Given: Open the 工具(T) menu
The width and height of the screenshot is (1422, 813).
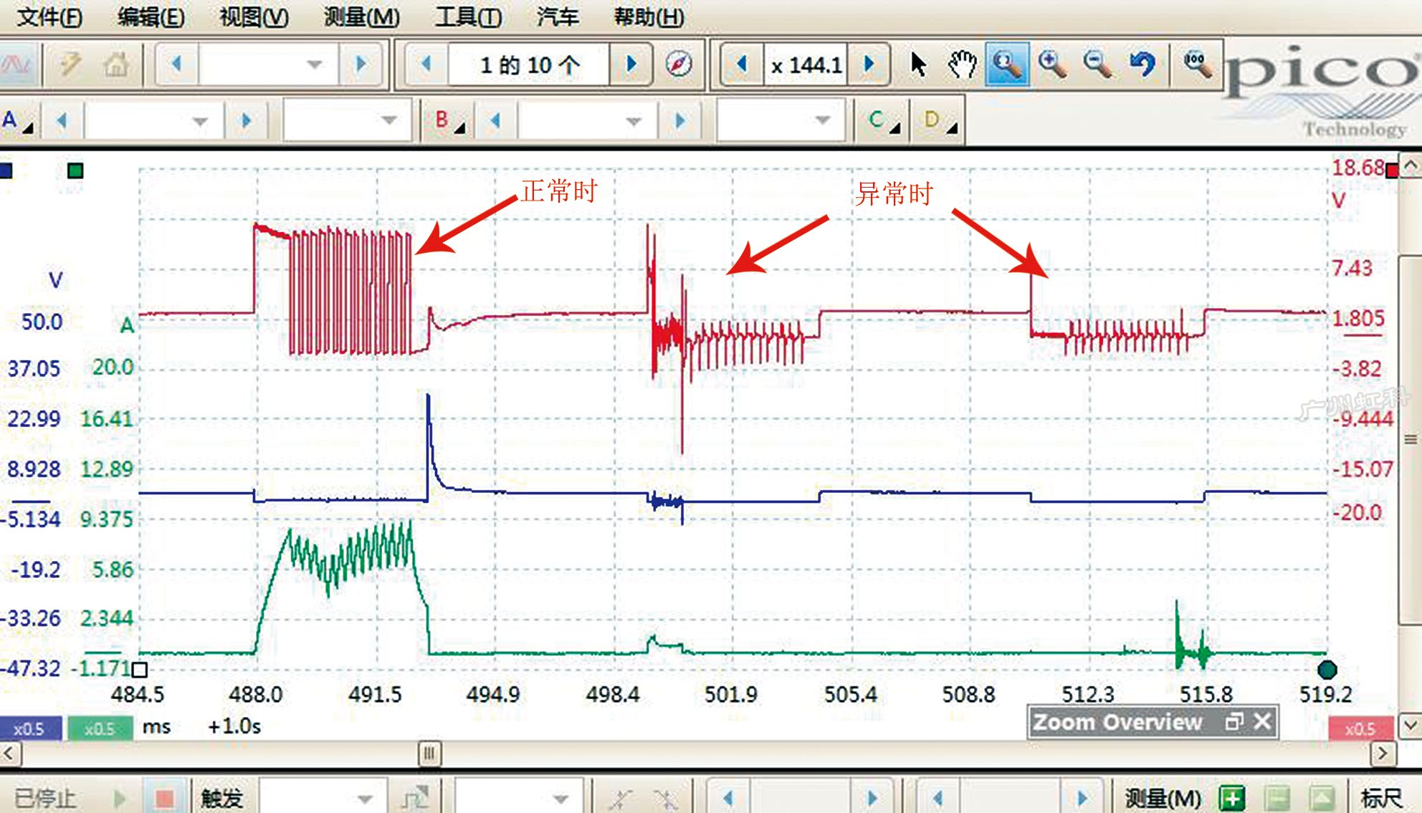Looking at the screenshot, I should click(469, 16).
